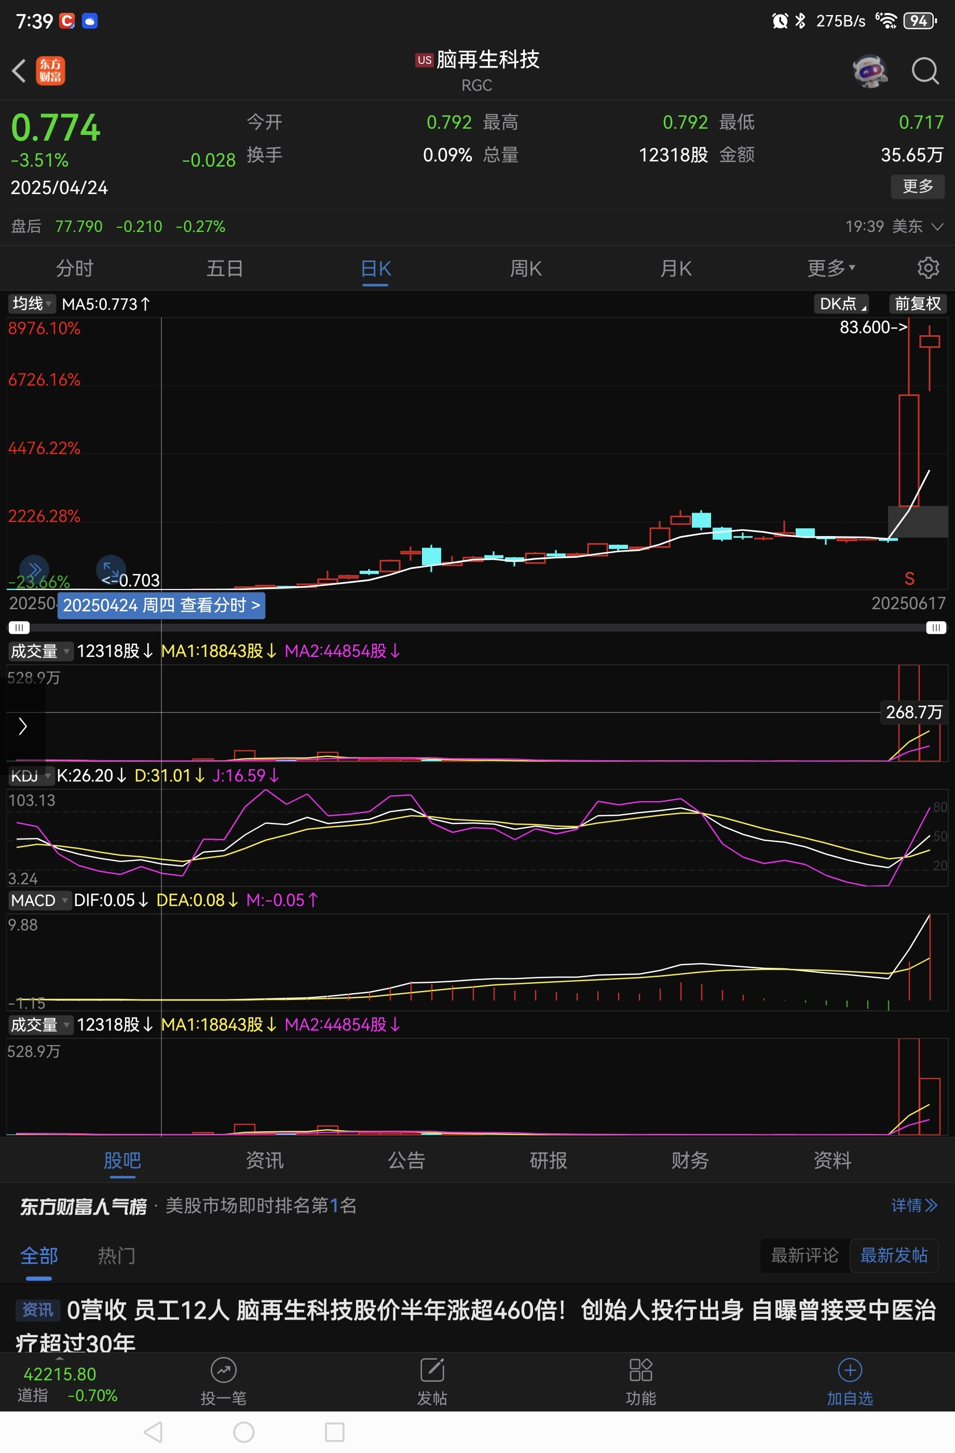Image resolution: width=955 pixels, height=1453 pixels.
Task: Open first 成交量 indicator dropdown
Action: (40, 651)
